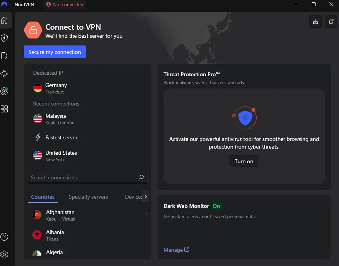The image size is (339, 266).
Task: Switch to the Specialty servers tab
Action: pos(88,197)
